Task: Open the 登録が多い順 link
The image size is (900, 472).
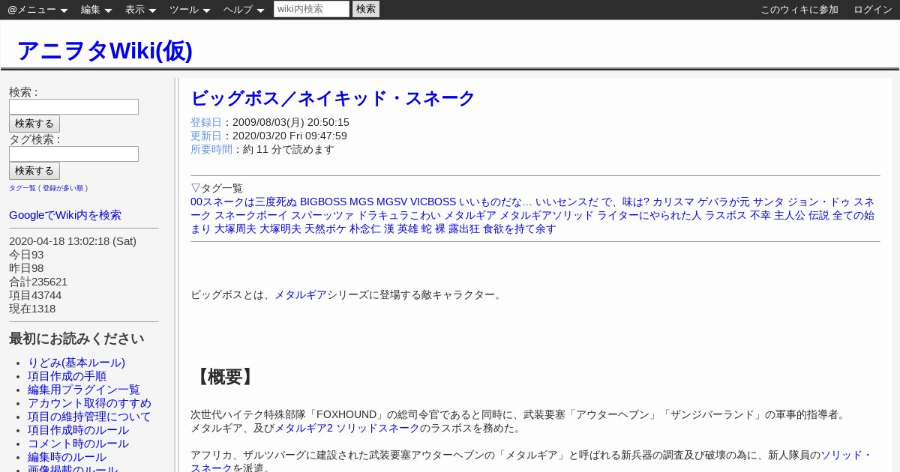Action: point(63,188)
